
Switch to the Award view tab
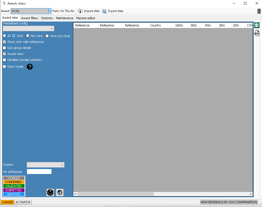coord(10,18)
